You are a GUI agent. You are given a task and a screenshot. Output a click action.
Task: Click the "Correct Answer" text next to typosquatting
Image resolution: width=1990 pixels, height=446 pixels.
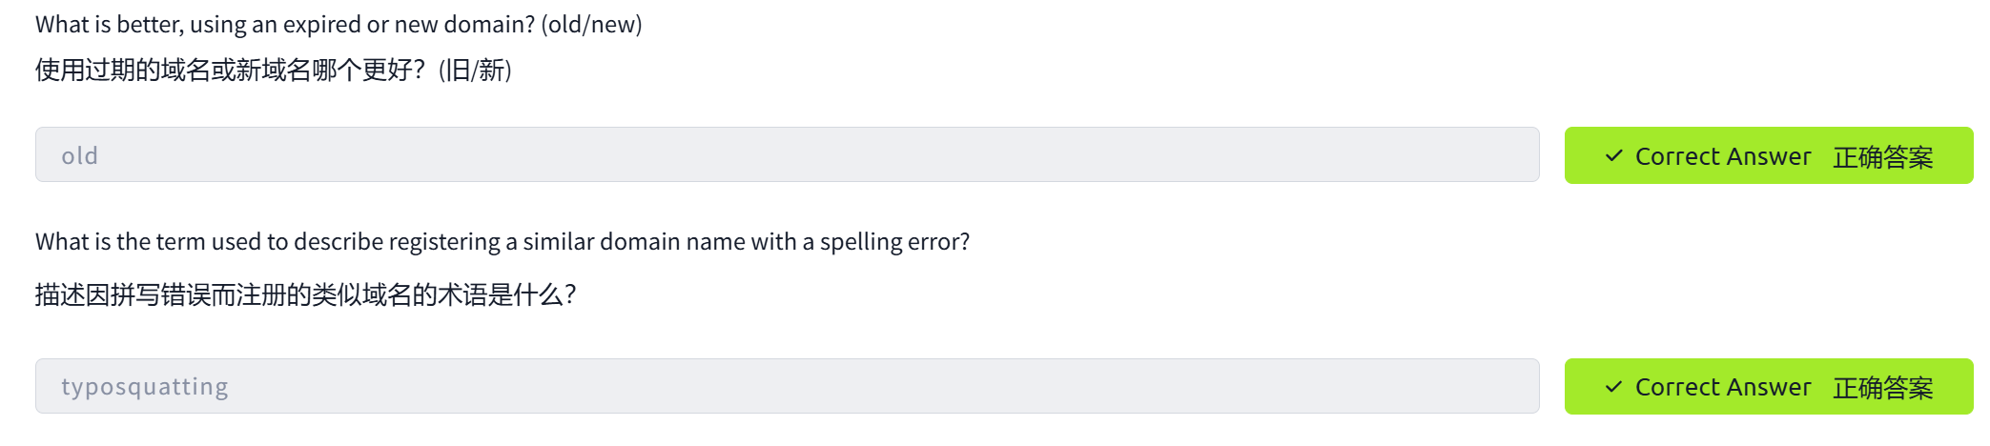(1722, 386)
